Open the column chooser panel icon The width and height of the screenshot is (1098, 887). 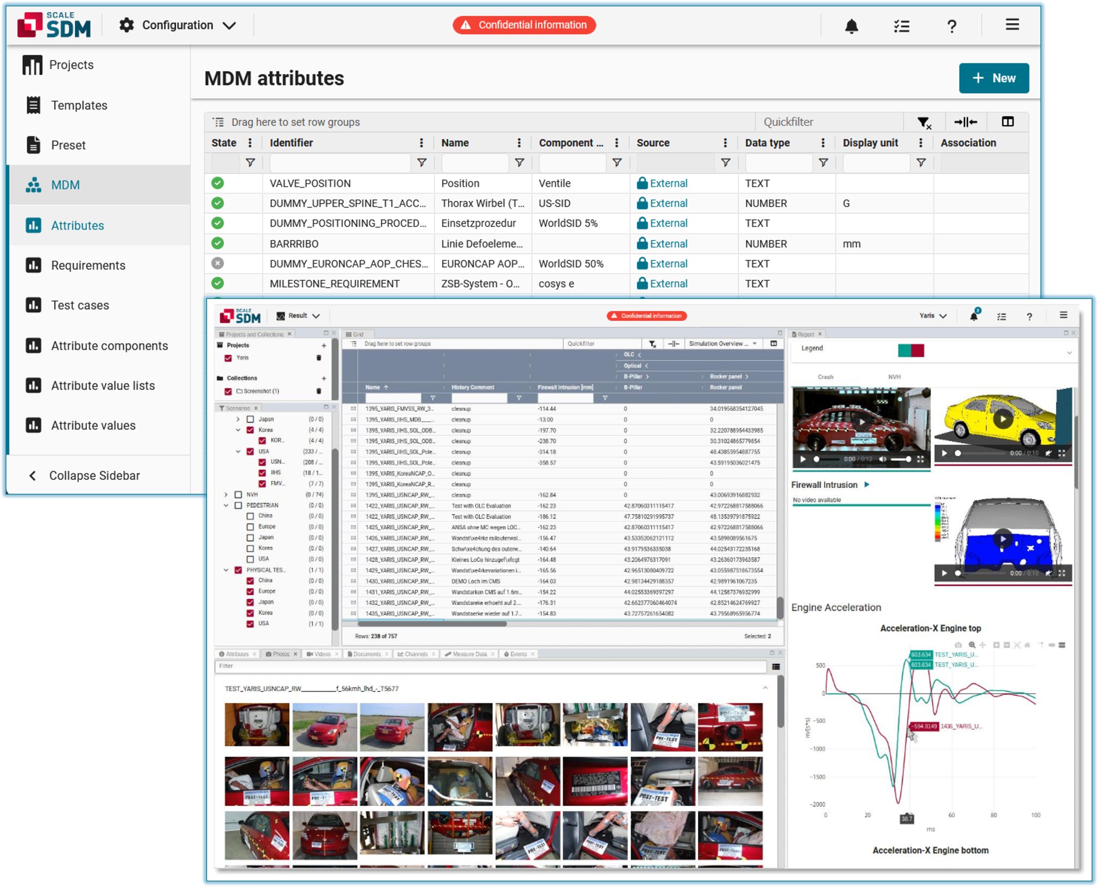point(1007,122)
